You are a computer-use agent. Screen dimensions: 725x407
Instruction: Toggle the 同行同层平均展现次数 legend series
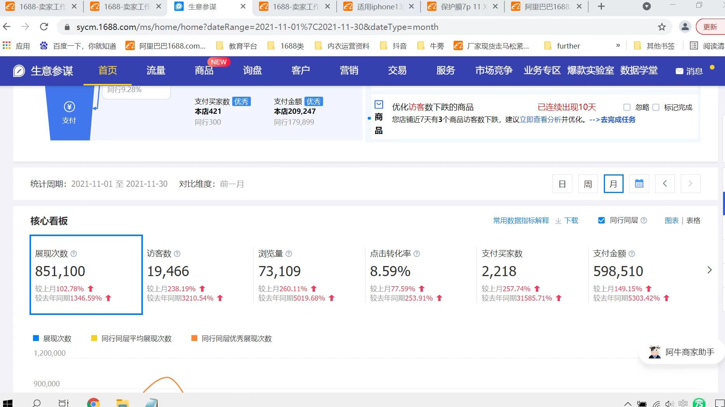click(131, 339)
